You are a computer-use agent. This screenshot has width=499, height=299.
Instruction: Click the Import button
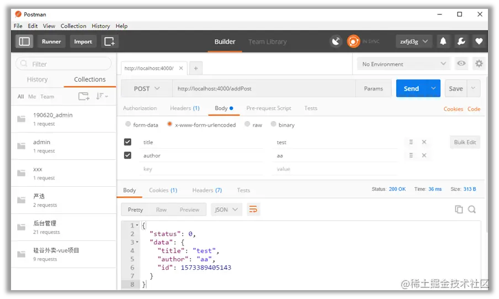coord(83,41)
